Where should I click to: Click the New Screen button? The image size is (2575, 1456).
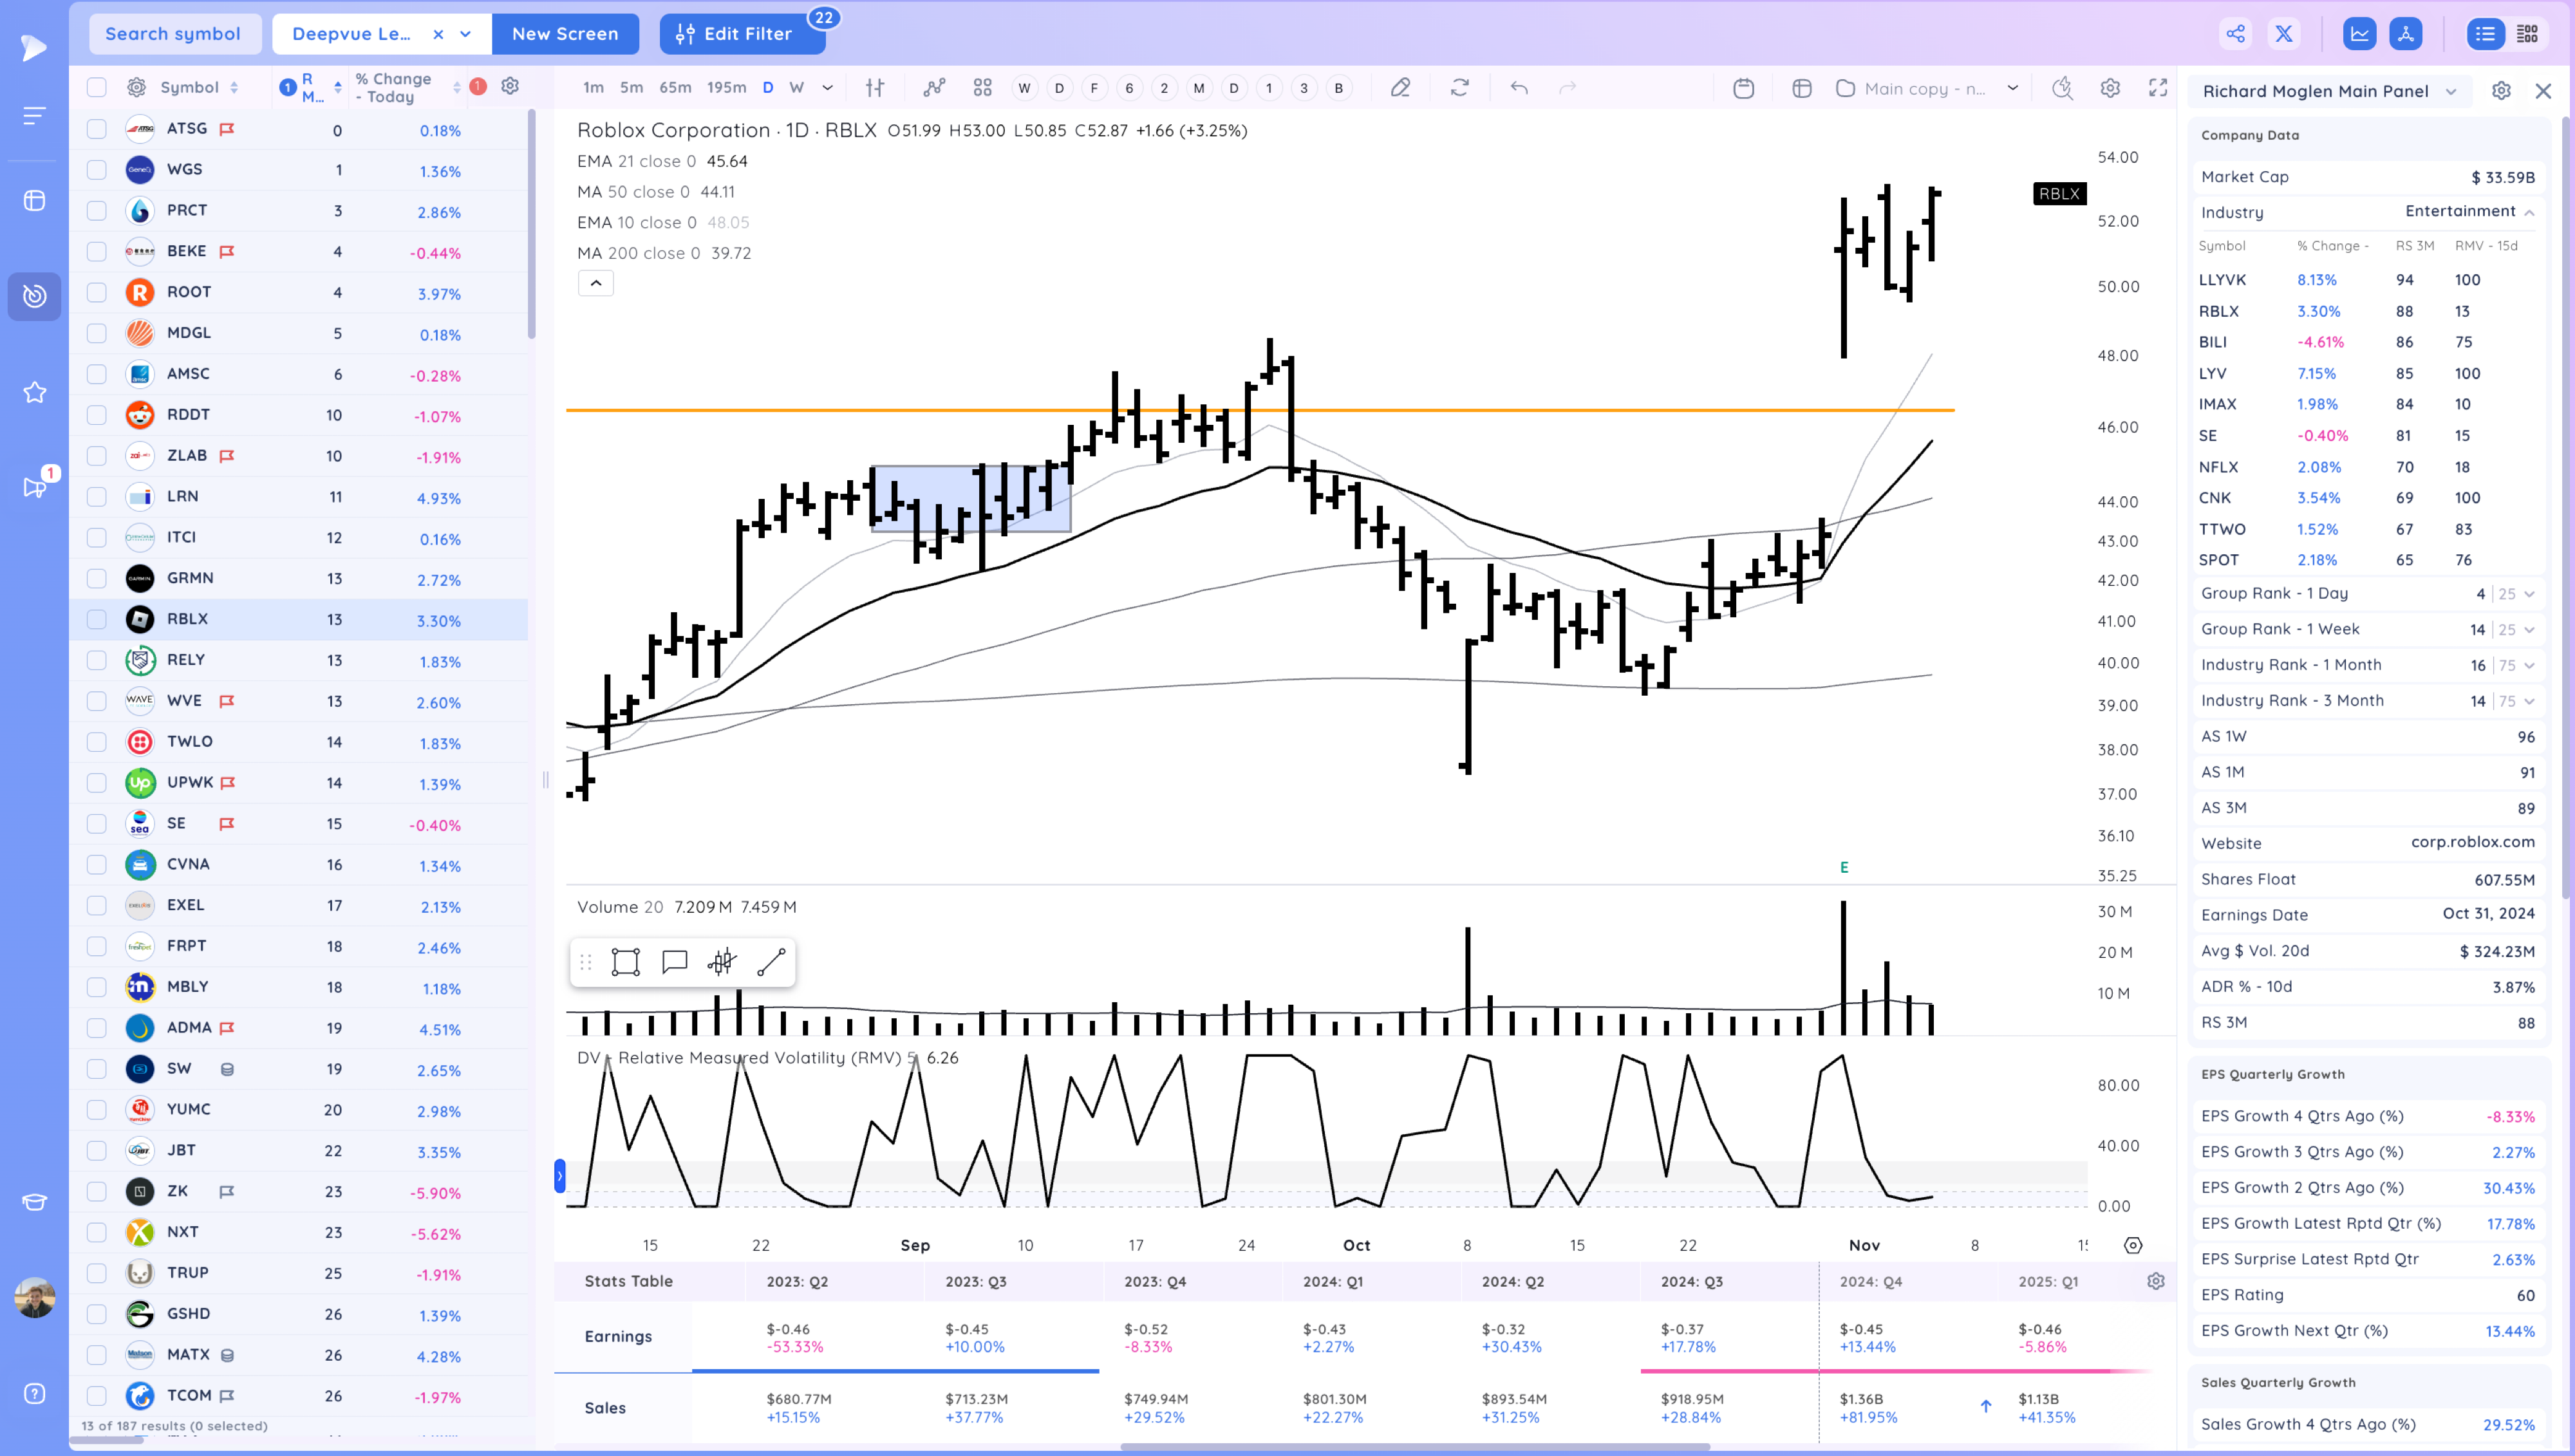565,34
